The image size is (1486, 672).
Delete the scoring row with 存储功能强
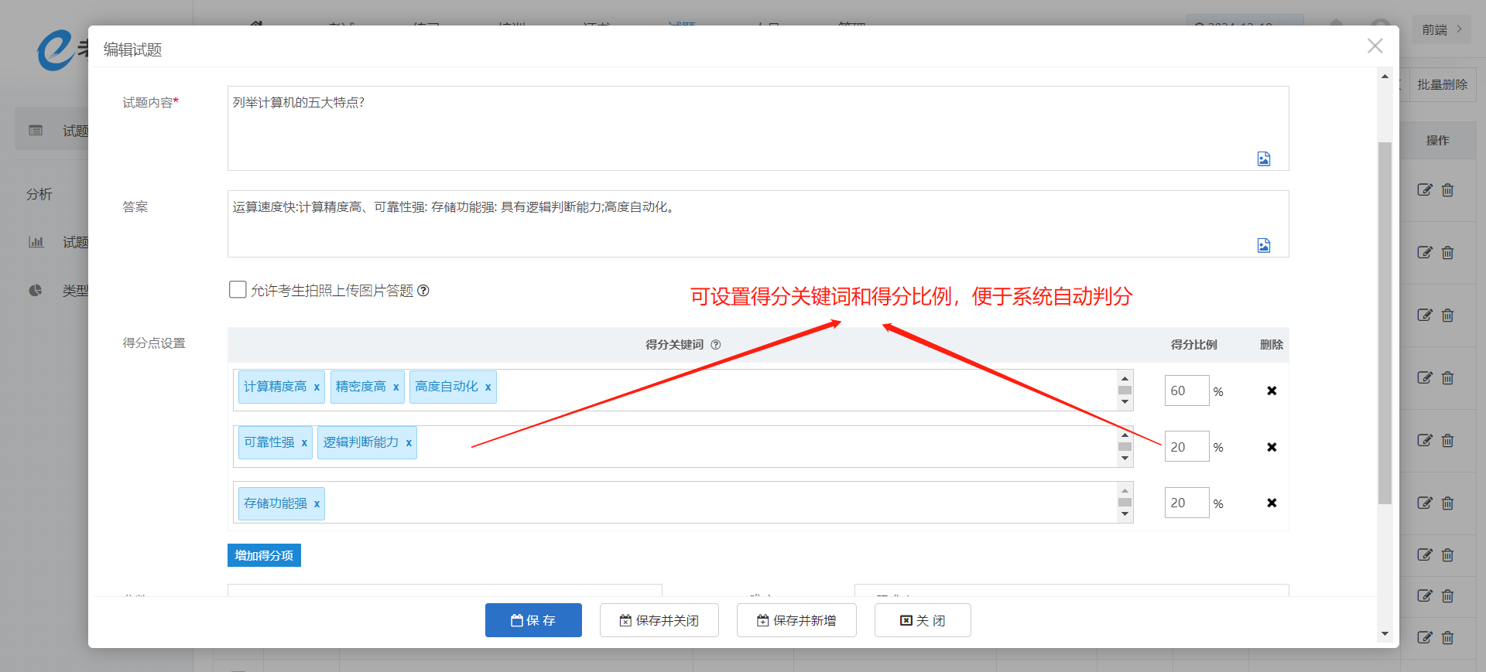[1271, 503]
